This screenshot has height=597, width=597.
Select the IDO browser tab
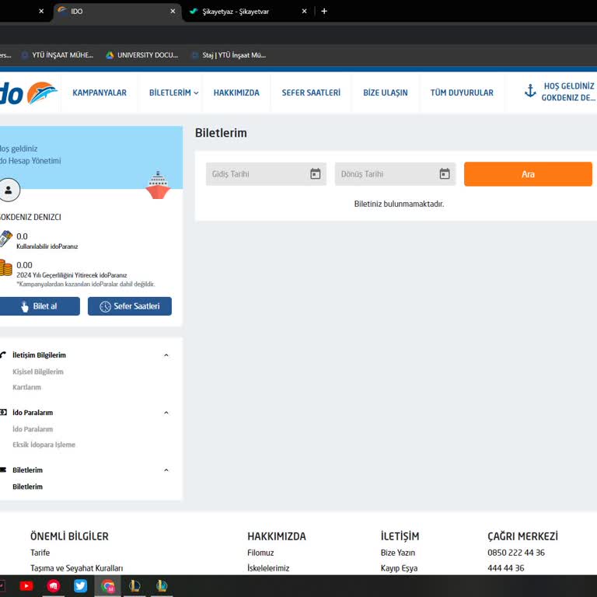[x=116, y=12]
